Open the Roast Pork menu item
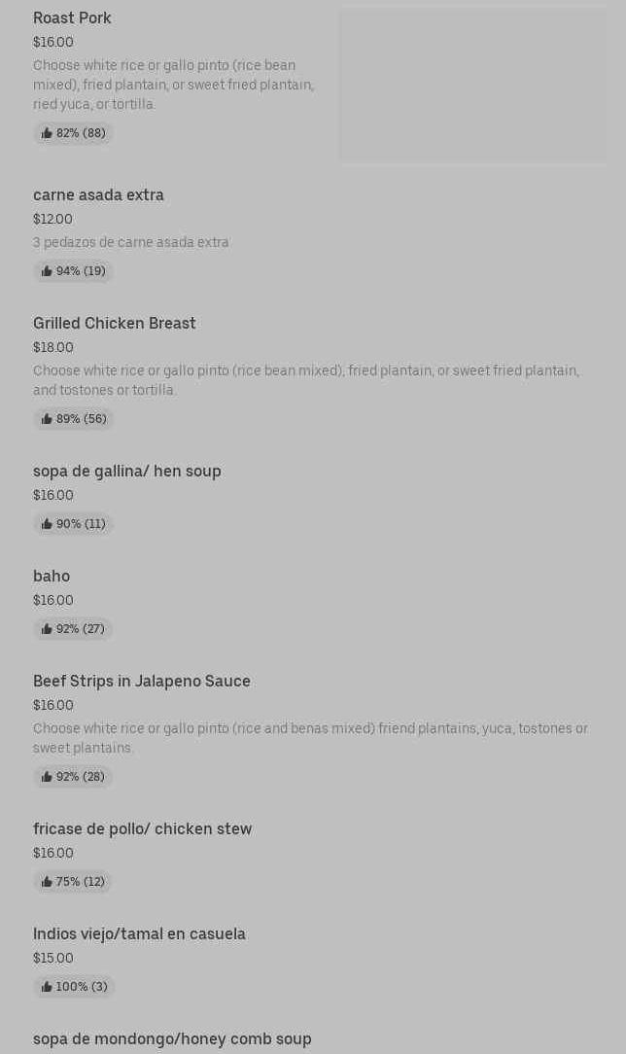 coord(72,18)
